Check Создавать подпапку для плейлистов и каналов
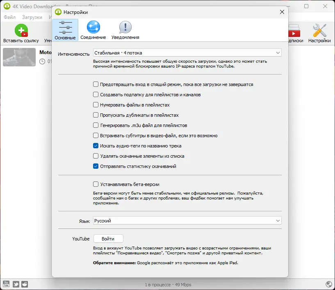Screen dimensions: 335x290 96,95
